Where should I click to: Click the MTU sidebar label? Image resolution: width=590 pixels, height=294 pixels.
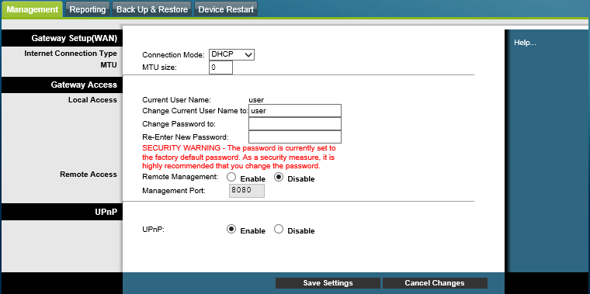pyautogui.click(x=109, y=65)
